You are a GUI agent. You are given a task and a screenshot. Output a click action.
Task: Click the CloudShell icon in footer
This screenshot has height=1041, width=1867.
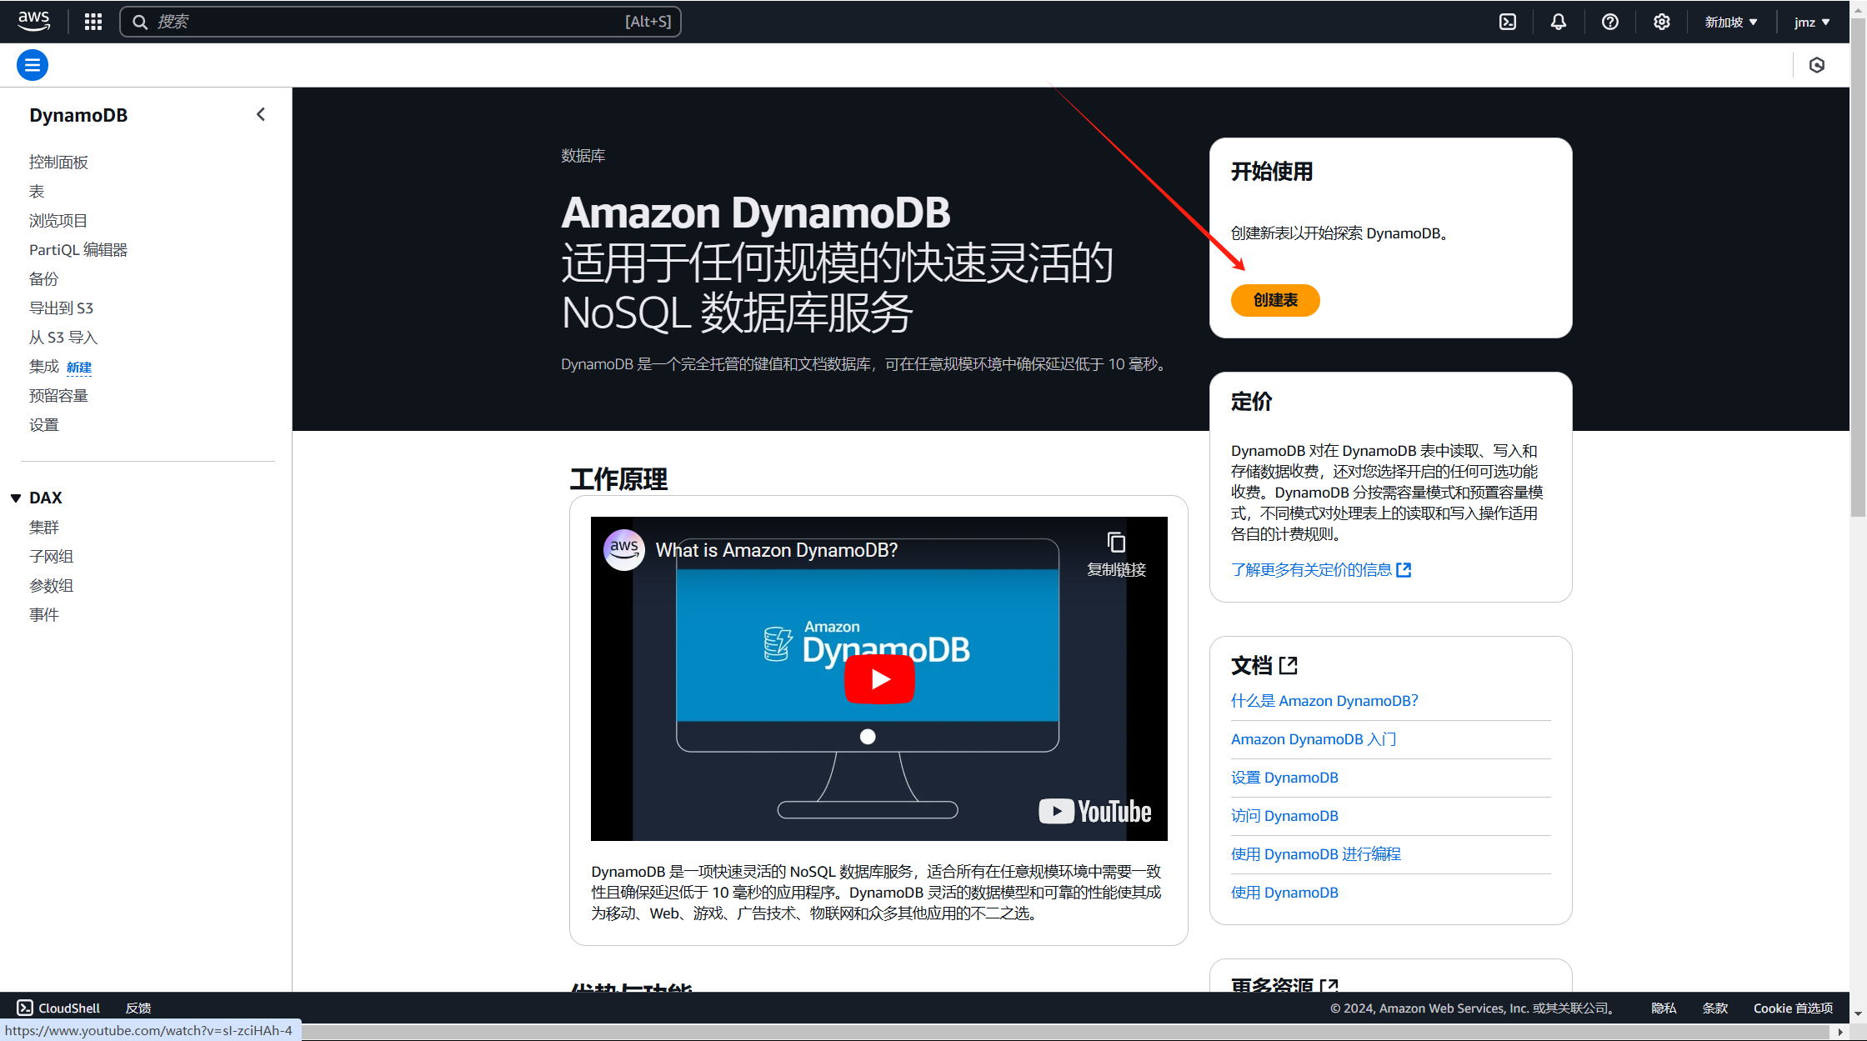pyautogui.click(x=25, y=1008)
